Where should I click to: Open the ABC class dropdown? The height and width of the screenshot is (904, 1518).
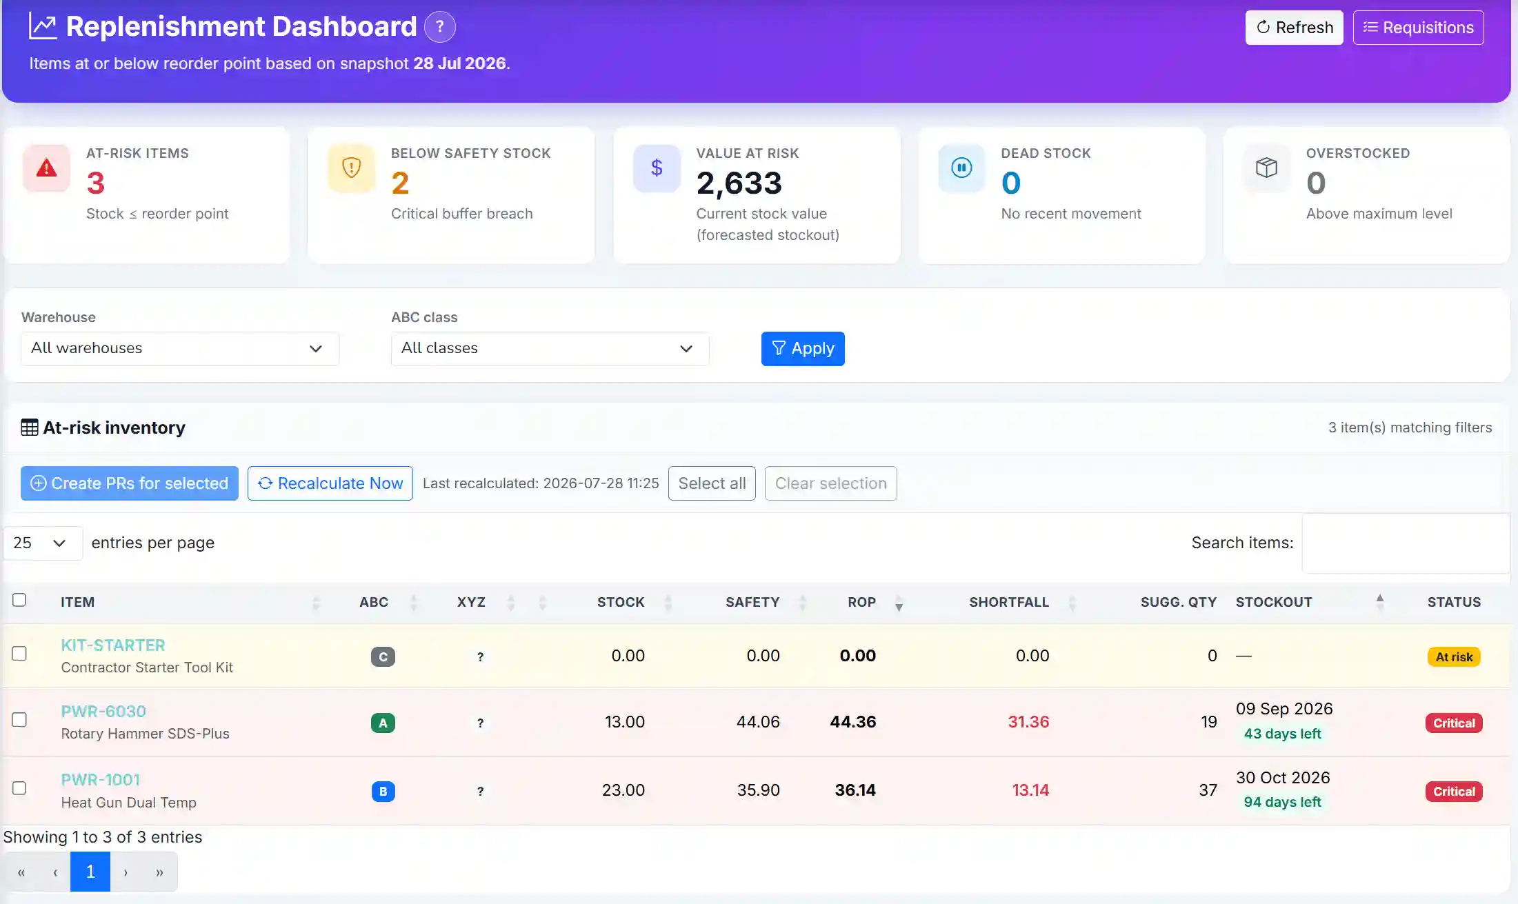pos(550,348)
